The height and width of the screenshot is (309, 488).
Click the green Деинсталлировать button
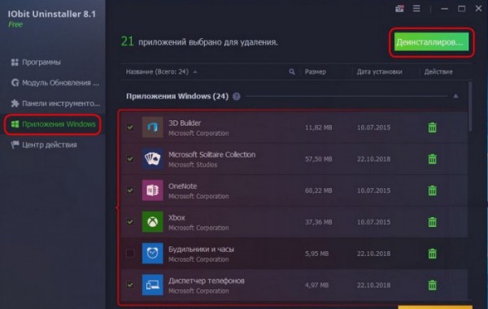pos(431,42)
